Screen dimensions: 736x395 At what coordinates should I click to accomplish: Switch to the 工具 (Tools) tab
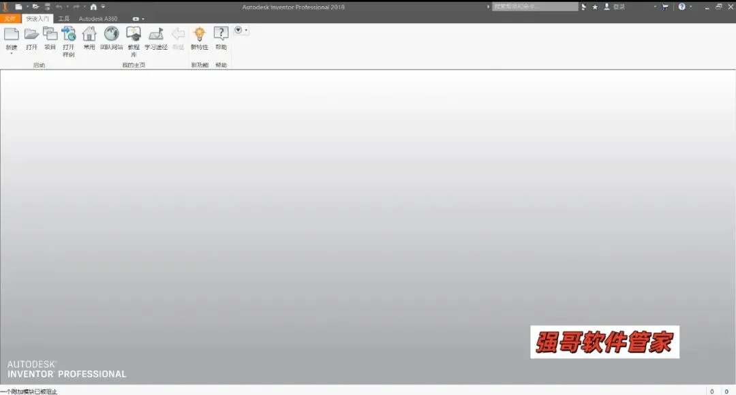point(64,19)
